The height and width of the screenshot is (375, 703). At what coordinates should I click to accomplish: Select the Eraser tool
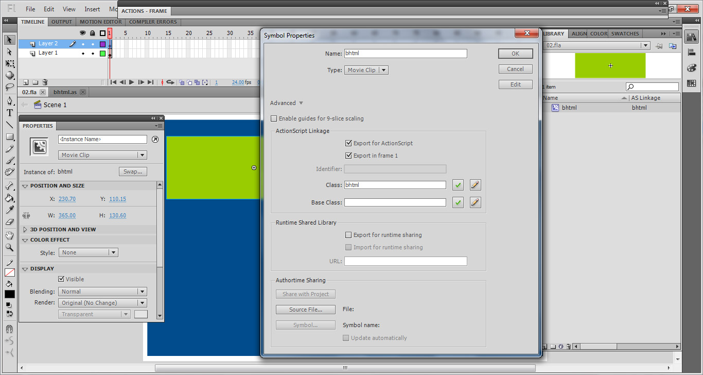[x=9, y=222]
